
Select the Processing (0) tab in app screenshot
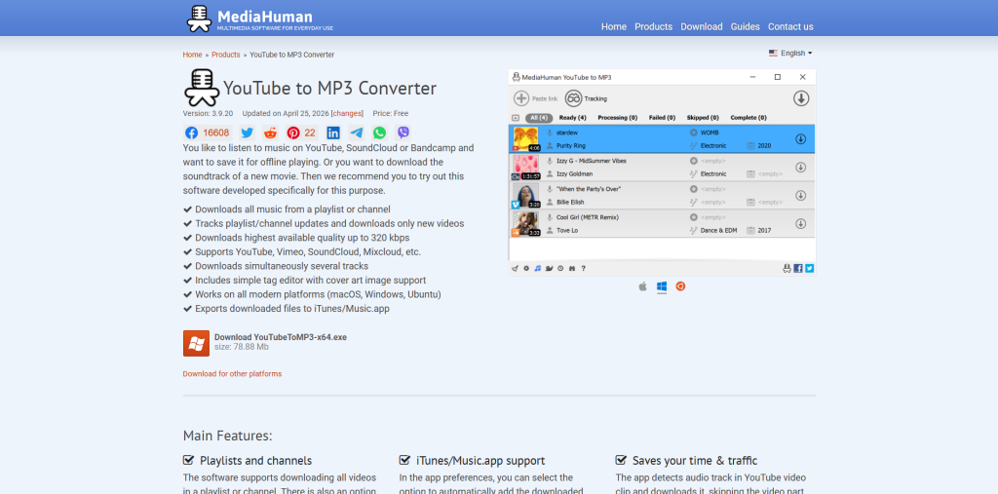coord(617,118)
